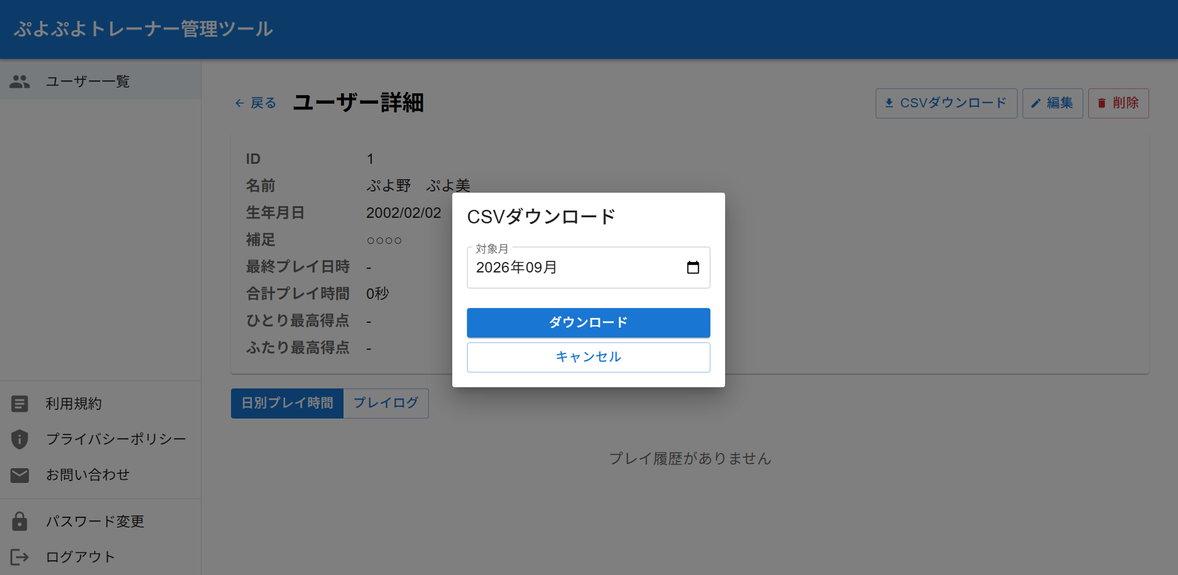Viewport: 1178px width, 575px height.
Task: Click the download icon on CSVダウンロード button
Action: [x=889, y=103]
